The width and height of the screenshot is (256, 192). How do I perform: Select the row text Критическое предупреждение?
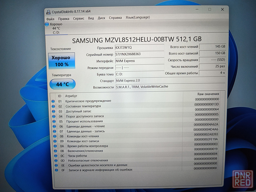[88, 101]
